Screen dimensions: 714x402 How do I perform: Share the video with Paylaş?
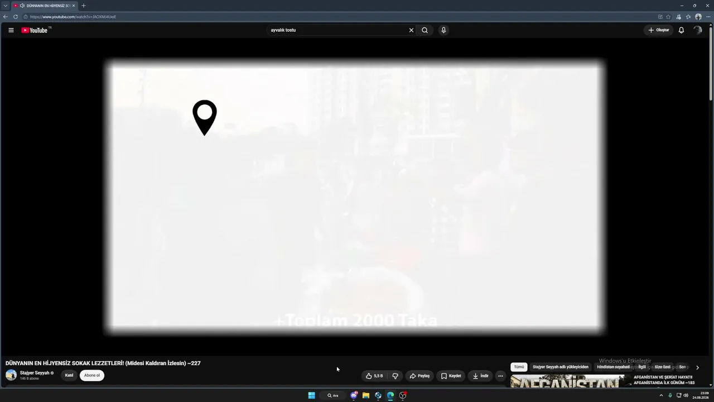point(419,376)
